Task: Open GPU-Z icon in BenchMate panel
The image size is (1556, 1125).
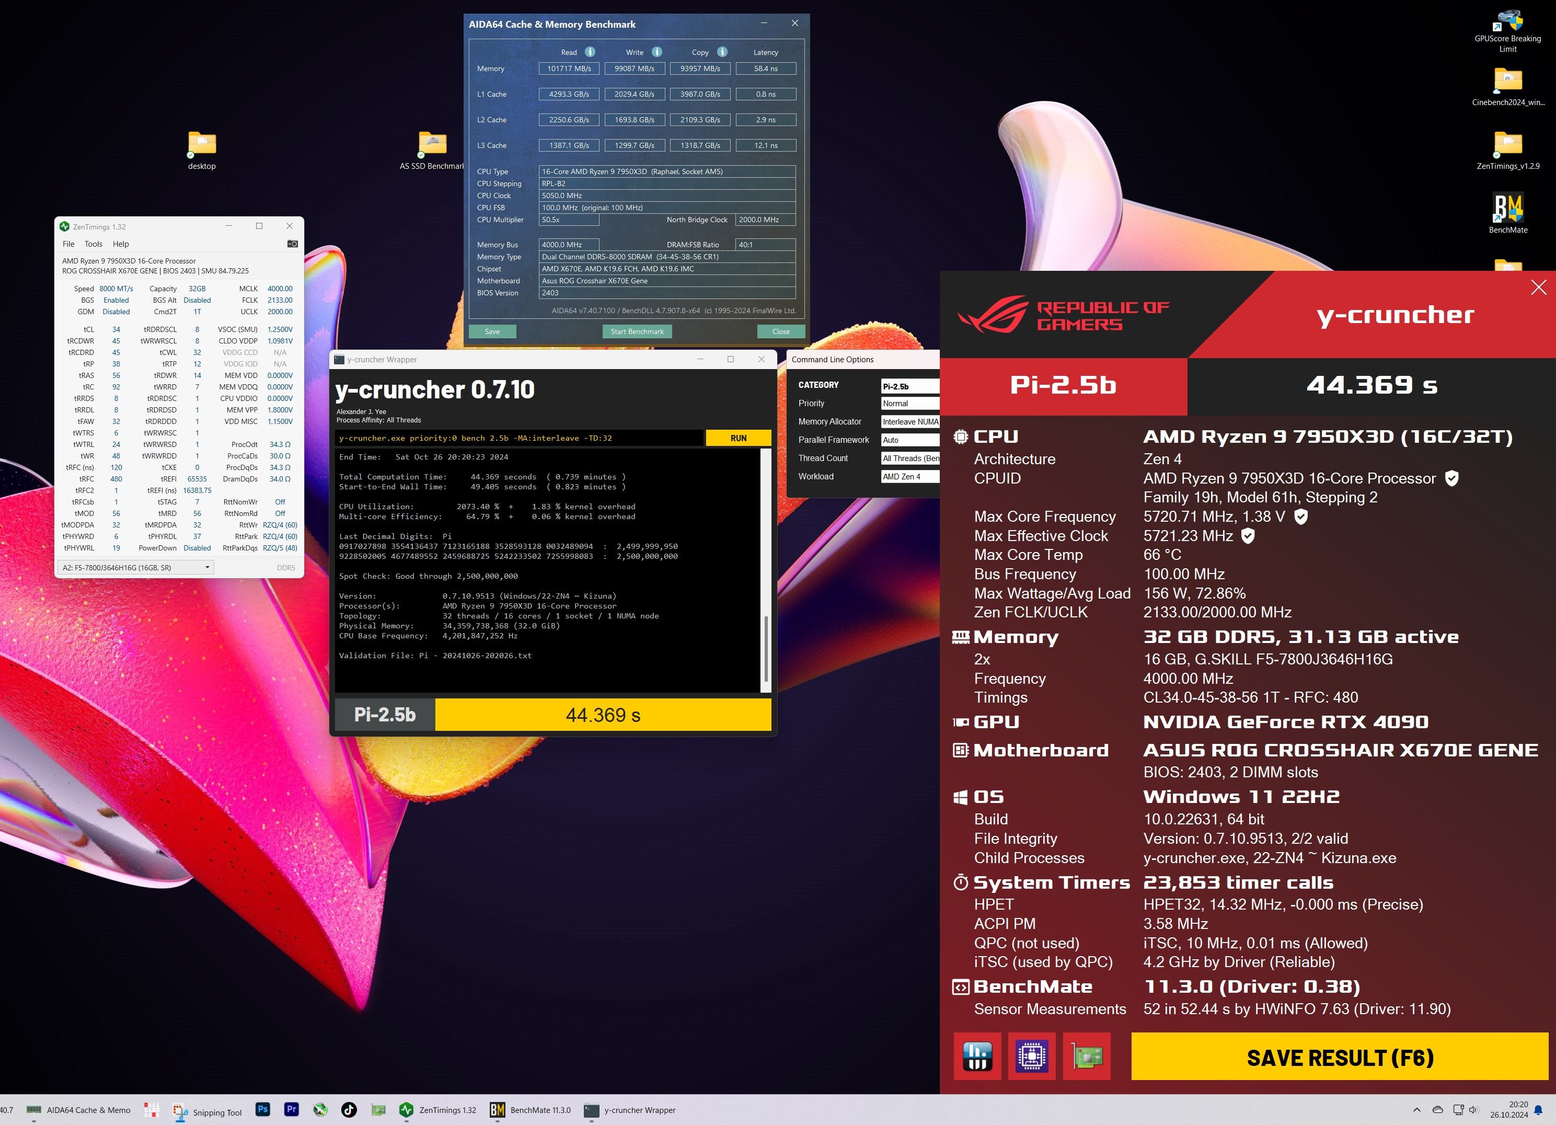Action: (x=1087, y=1057)
